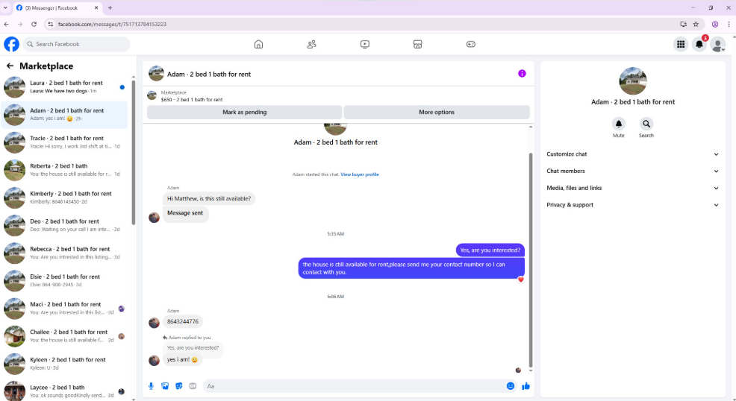Image resolution: width=736 pixels, height=401 pixels.
Task: Click the listing thumbnail in right panel
Action: click(633, 80)
